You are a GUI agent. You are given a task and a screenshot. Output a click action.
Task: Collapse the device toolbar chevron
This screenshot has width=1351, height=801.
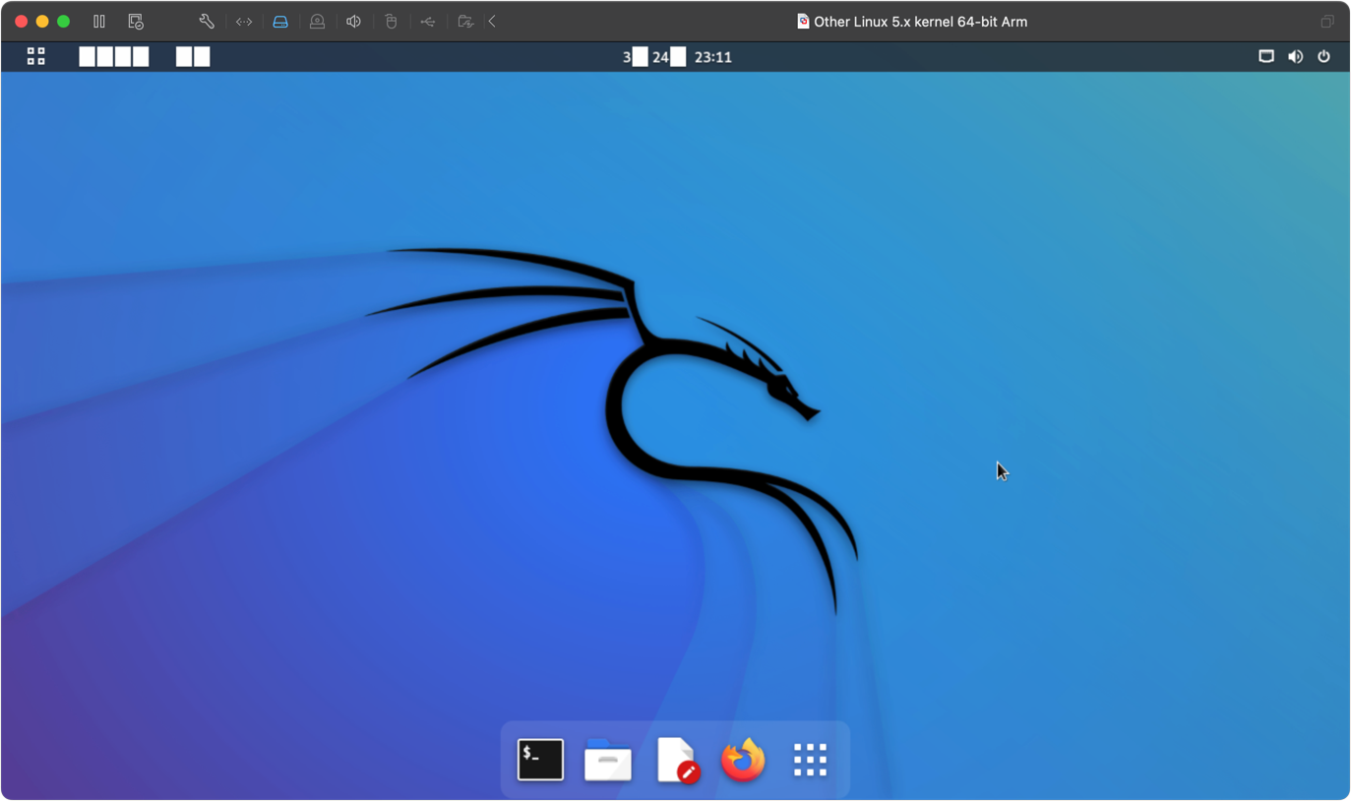pos(492,22)
